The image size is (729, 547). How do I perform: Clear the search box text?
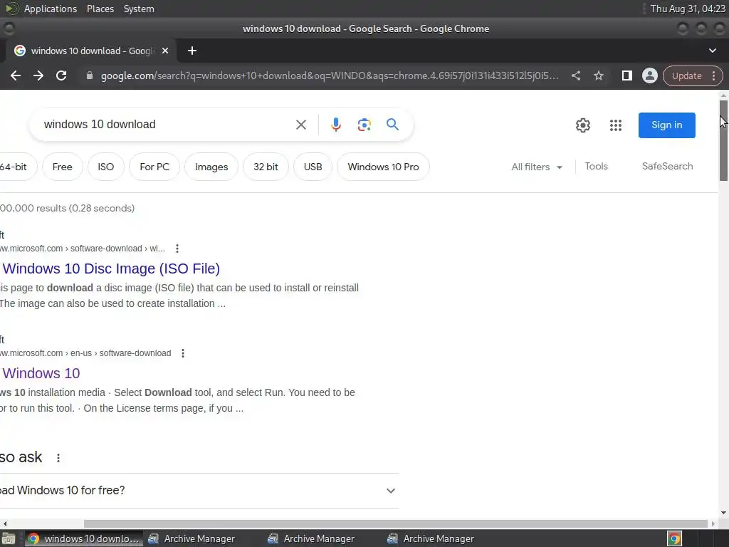[x=301, y=125]
